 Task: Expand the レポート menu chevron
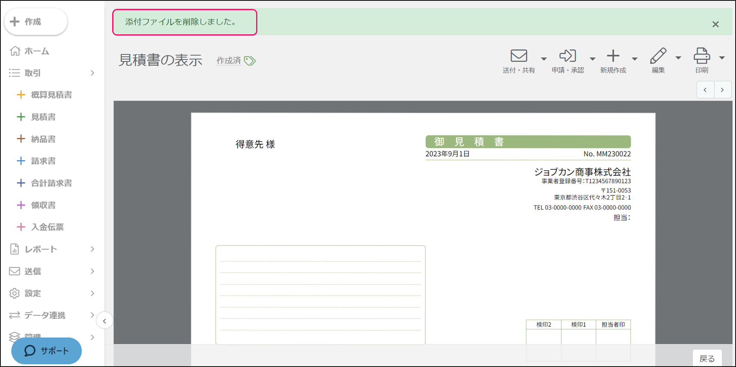point(92,249)
